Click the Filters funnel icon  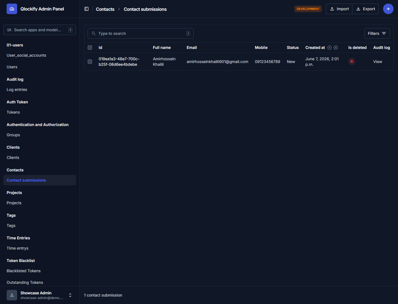tap(384, 33)
